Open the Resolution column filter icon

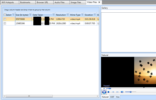pyautogui.click(x=68, y=15)
